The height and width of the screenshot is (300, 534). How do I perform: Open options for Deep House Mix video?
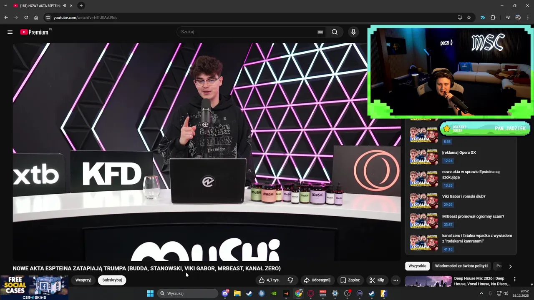[x=515, y=279]
